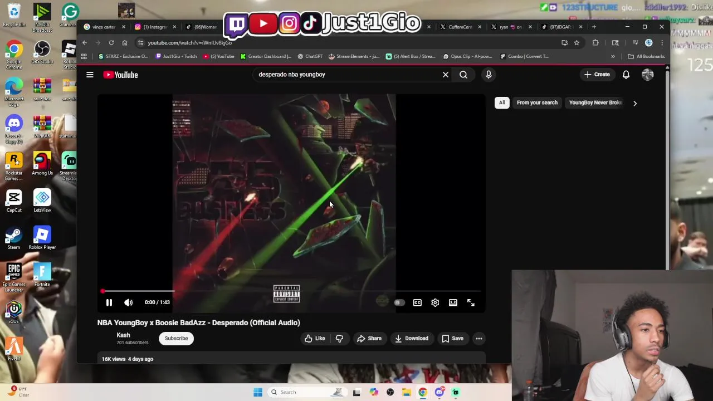Click the browser home button

coord(125,43)
